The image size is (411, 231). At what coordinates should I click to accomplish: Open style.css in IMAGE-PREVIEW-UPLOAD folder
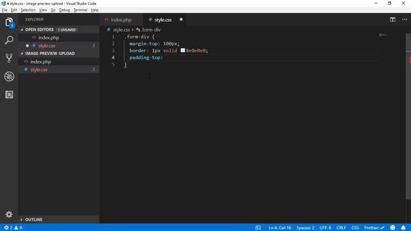point(39,69)
